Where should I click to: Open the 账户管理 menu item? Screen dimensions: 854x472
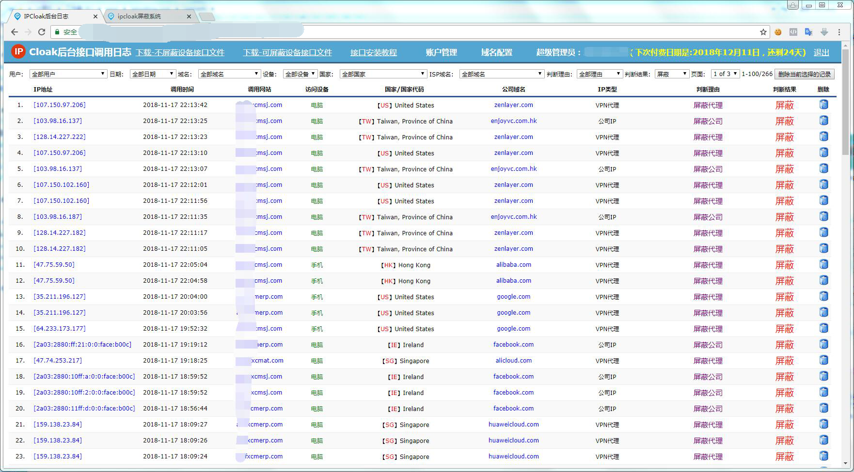(441, 52)
